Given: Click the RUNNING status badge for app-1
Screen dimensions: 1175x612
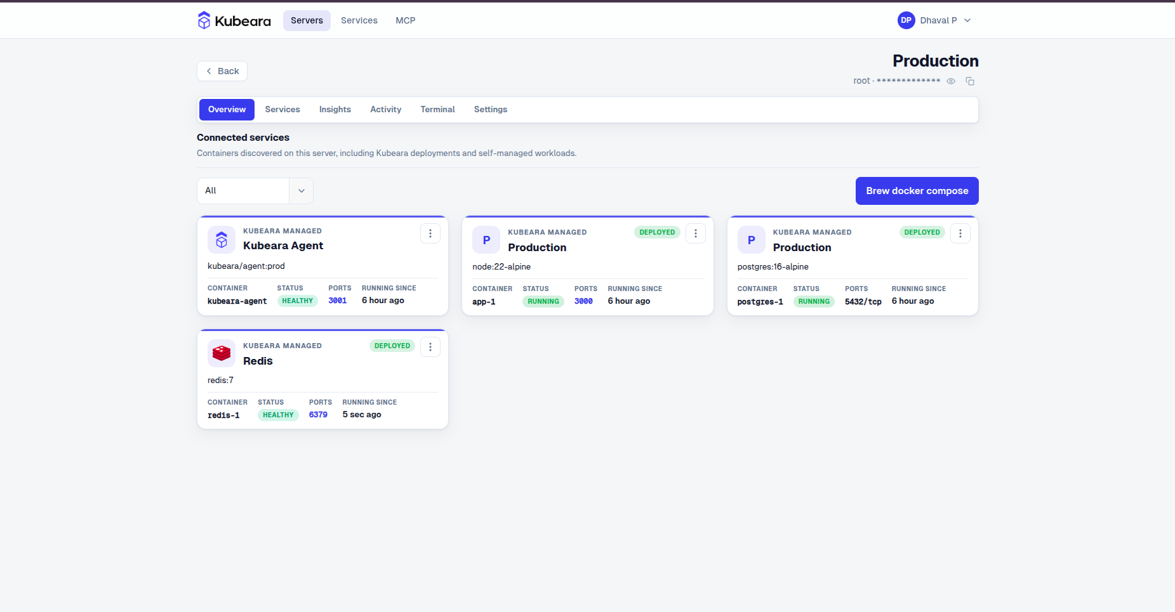Looking at the screenshot, I should coord(543,302).
